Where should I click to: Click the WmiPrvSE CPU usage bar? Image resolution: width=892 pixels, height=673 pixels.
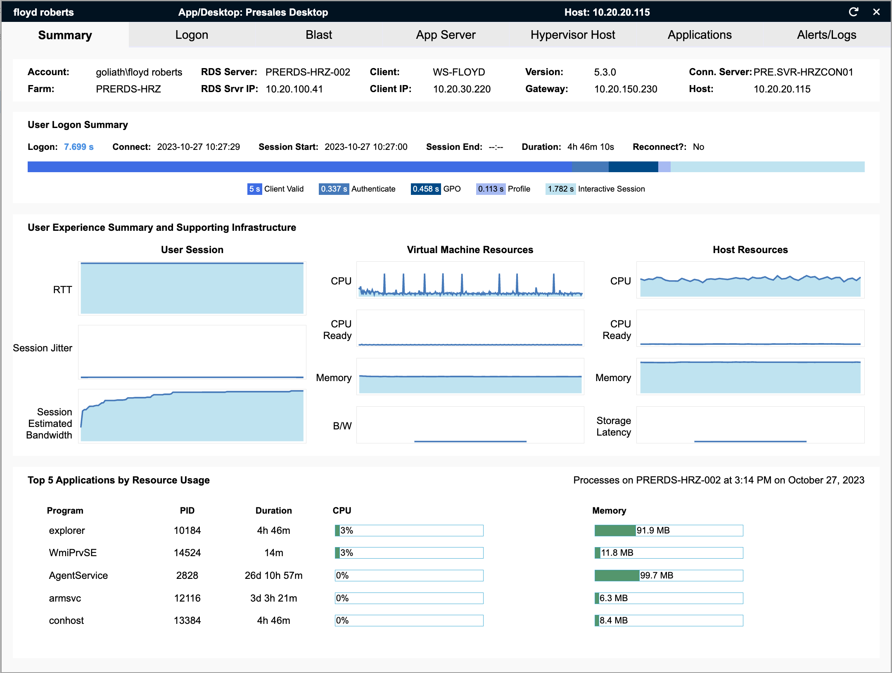pyautogui.click(x=409, y=553)
